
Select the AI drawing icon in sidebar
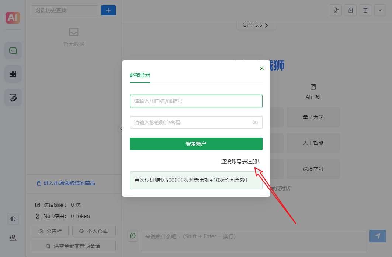pyautogui.click(x=13, y=97)
